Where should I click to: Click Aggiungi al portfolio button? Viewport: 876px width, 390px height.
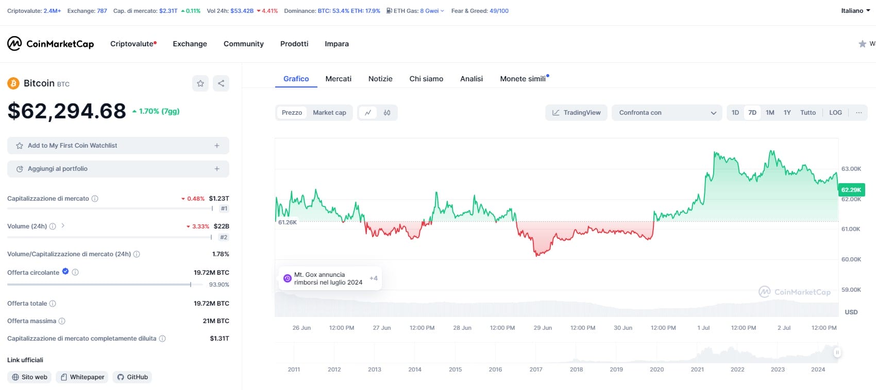point(118,169)
